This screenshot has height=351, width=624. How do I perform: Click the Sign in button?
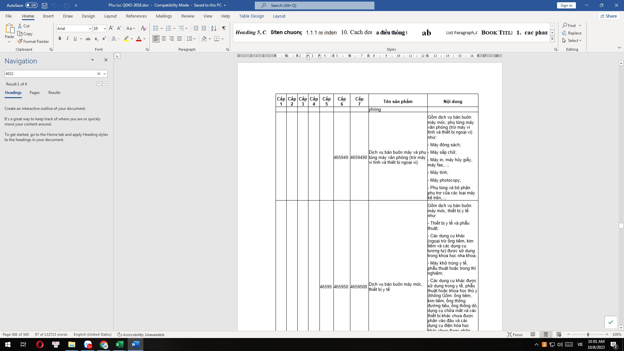coord(566,5)
